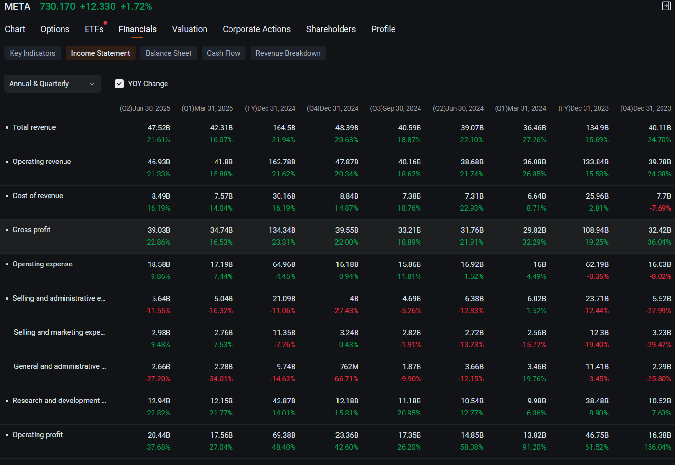Click Operating revenue value 162.78B
The image size is (675, 465).
[282, 162]
